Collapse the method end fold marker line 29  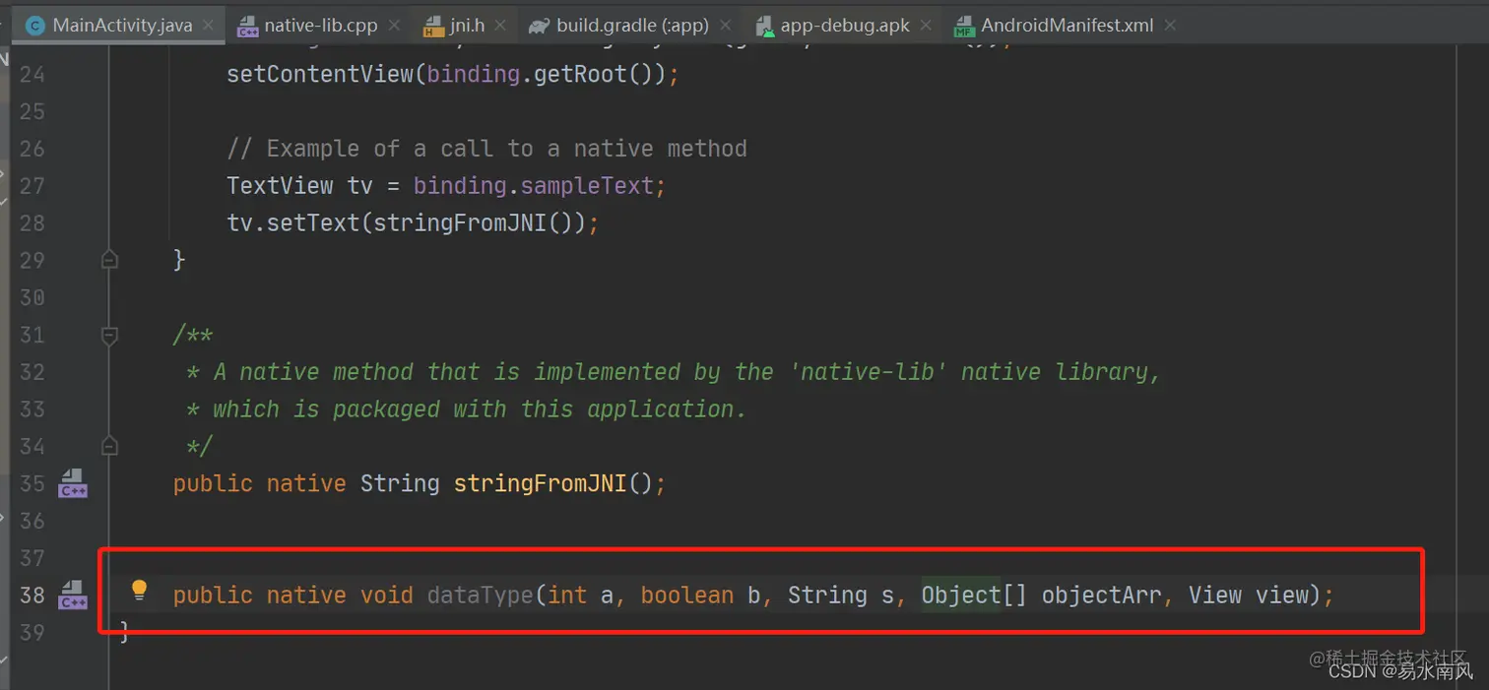(x=109, y=260)
